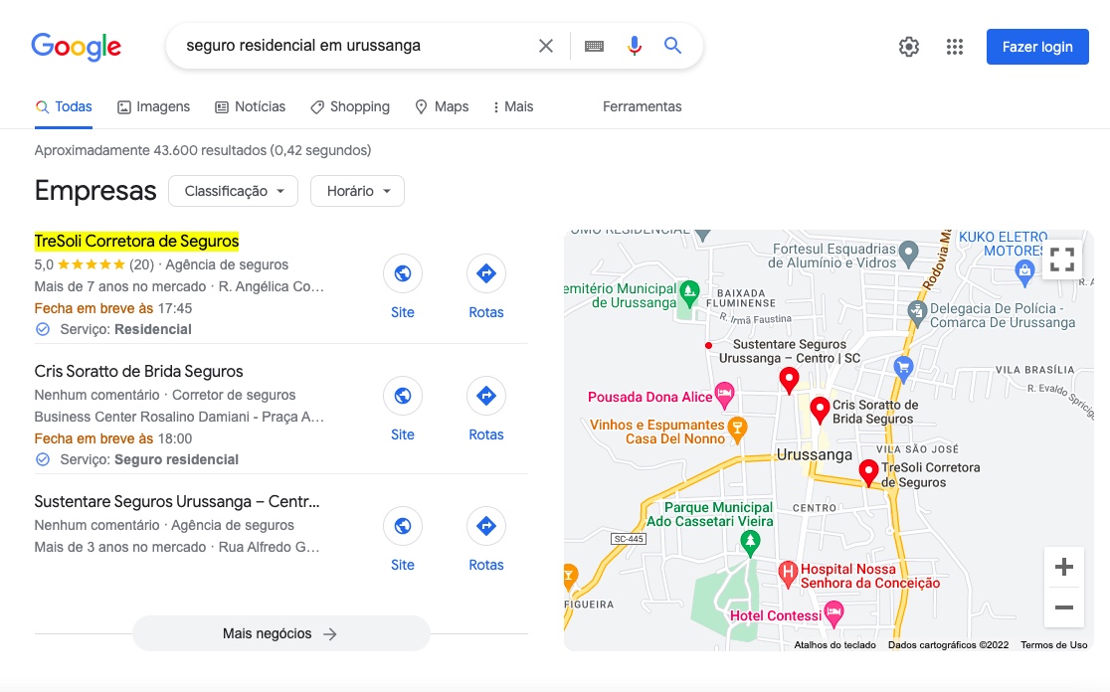Open the Google logo homepage link
The height and width of the screenshot is (692, 1110).
click(x=77, y=47)
